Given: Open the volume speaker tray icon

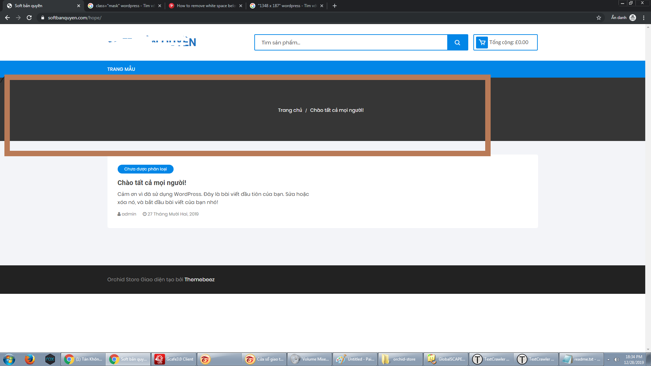Looking at the screenshot, I should point(617,360).
